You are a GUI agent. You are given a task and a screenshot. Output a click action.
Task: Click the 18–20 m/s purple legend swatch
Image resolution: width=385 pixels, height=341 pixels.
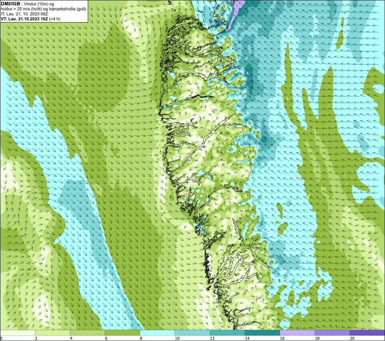(333, 333)
